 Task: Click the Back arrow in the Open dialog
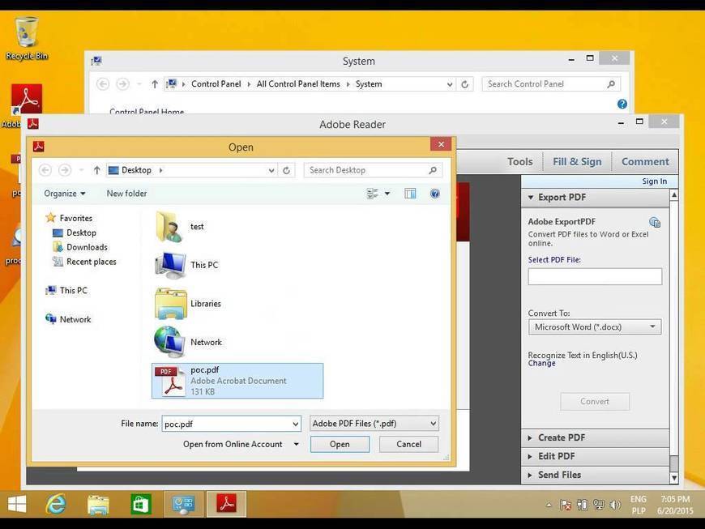click(45, 170)
